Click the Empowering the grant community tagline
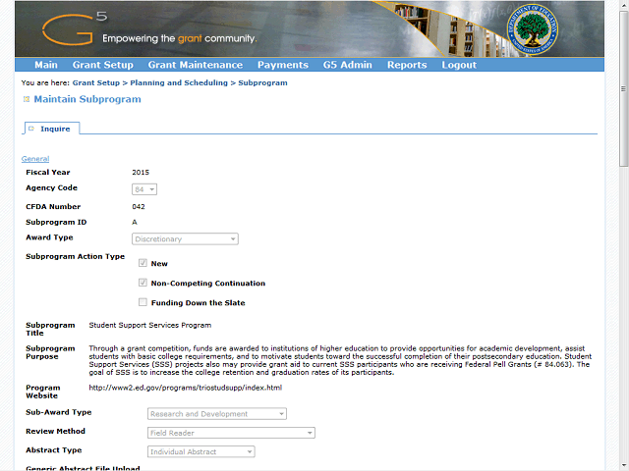This screenshot has width=629, height=471. tap(179, 38)
